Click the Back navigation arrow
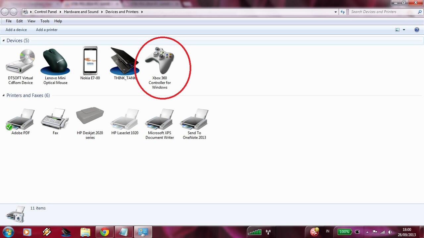The width and height of the screenshot is (424, 238). pyautogui.click(x=5, y=12)
